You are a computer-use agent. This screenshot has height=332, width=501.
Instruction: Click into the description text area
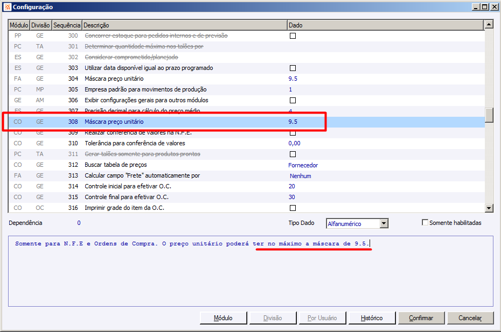coord(251,271)
